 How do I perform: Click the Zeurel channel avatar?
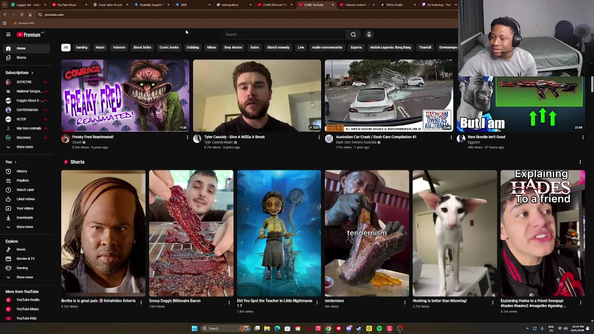(65, 139)
